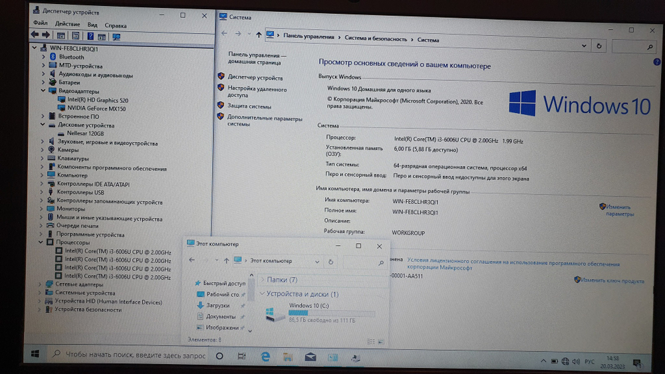Click Изменить ключ продукта link

[x=612, y=280]
